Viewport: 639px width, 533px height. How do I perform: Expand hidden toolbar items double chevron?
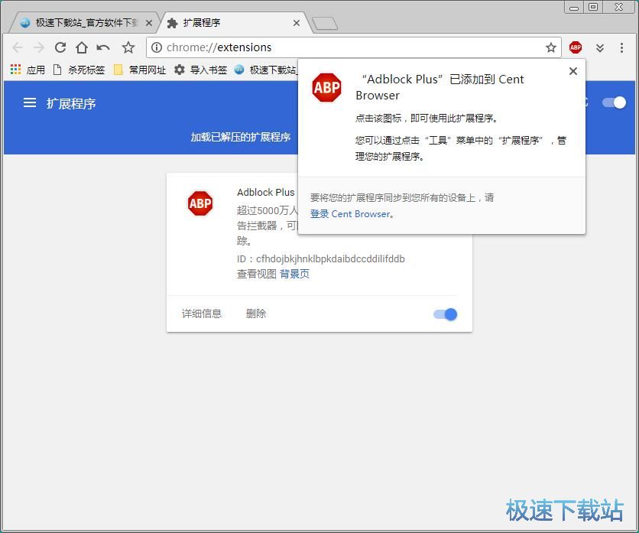600,48
